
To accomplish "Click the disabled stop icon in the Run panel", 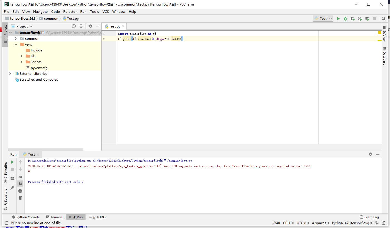I will click(12, 169).
